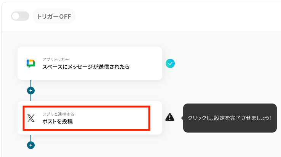This screenshot has width=281, height=157.
Task: Click the アプリと連携する label
Action: (58, 114)
